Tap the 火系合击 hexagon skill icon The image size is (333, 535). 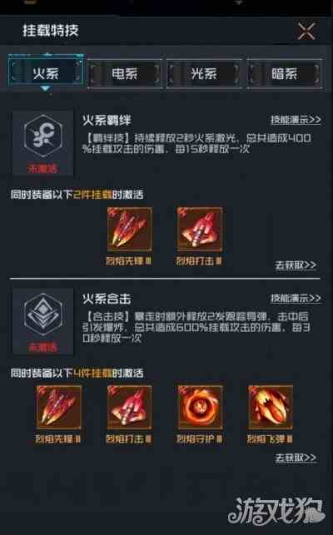43,315
